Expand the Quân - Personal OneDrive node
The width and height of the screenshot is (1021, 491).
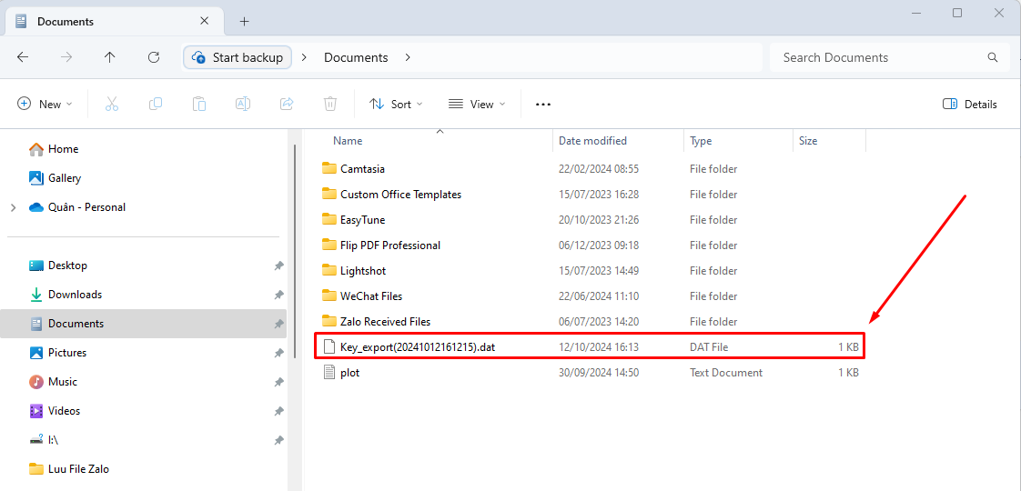coord(13,207)
